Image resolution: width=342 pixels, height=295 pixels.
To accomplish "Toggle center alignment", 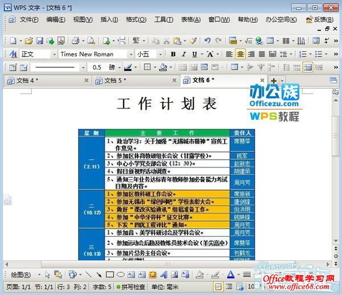I will [x=241, y=54].
